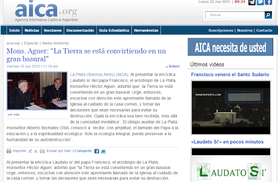The width and height of the screenshot is (278, 182).
Task: Open the Guía Eclesiástica menu
Action: (x=114, y=30)
